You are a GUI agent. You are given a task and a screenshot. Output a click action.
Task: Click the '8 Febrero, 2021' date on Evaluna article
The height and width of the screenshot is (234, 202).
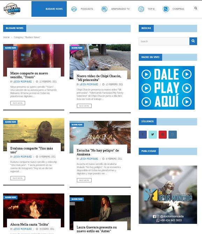tap(47, 157)
